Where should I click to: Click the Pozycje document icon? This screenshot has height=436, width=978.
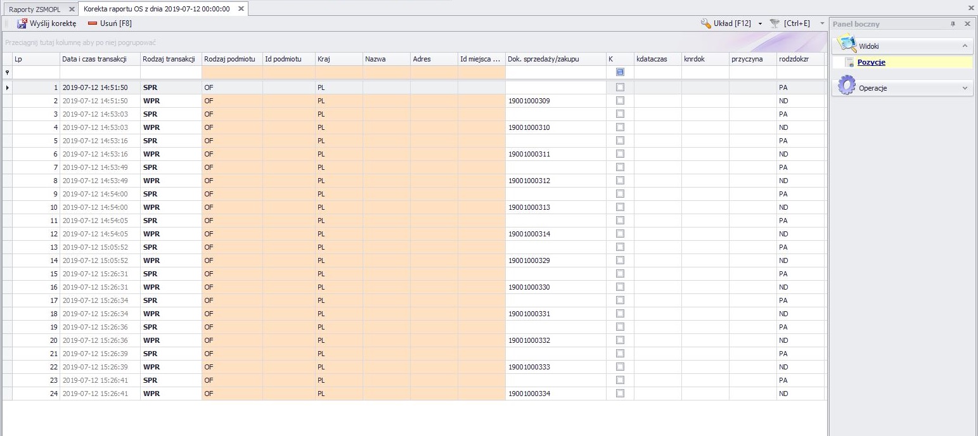coord(850,62)
